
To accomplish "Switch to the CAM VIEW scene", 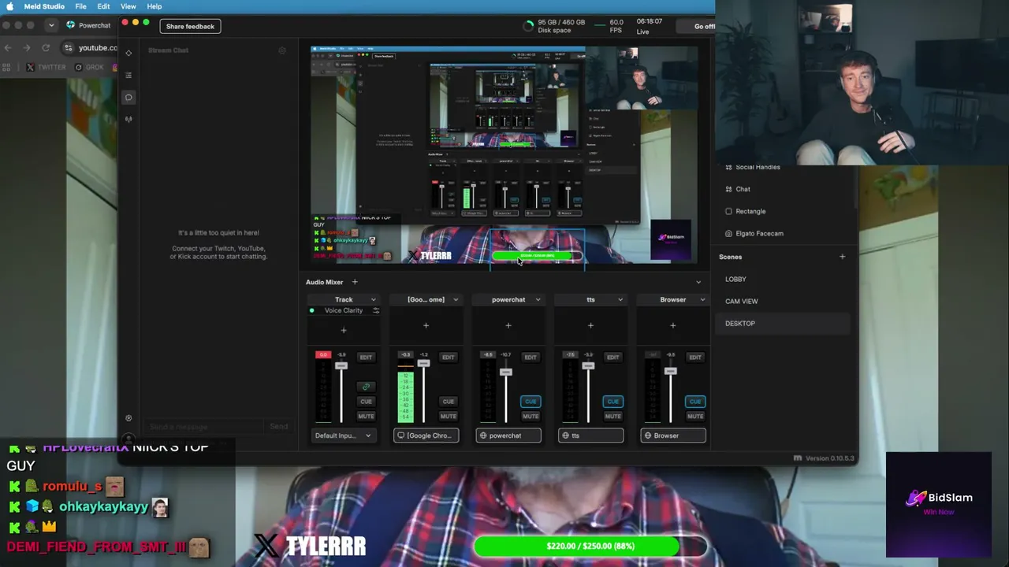I will (742, 301).
